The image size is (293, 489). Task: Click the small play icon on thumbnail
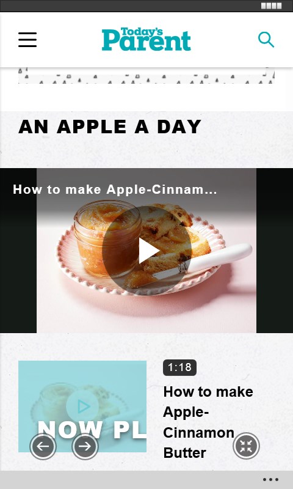(82, 406)
